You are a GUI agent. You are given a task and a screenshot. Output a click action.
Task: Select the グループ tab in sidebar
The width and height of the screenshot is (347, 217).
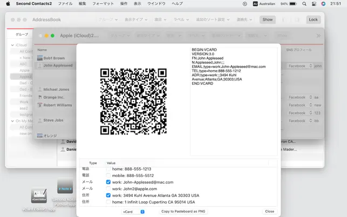click(x=22, y=35)
